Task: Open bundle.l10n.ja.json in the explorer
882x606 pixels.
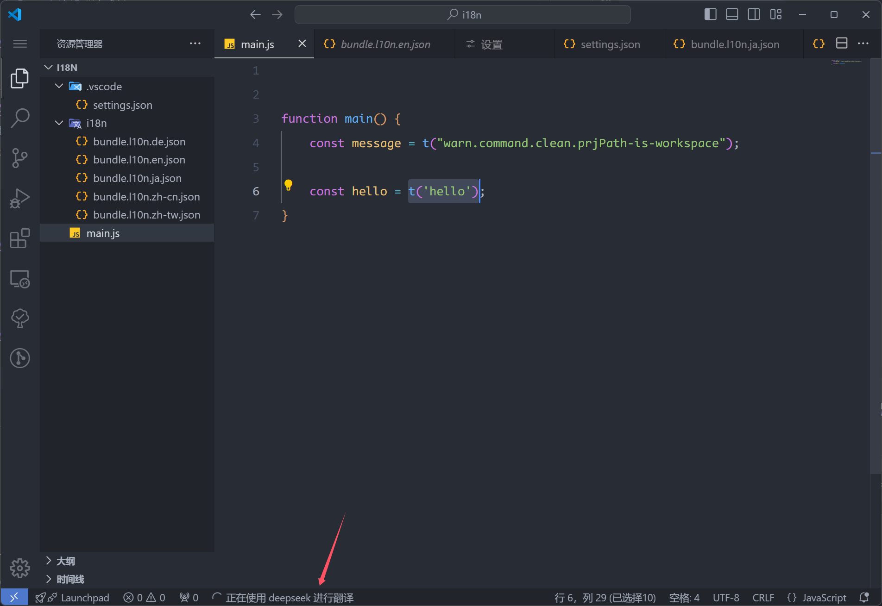Action: 127,178
